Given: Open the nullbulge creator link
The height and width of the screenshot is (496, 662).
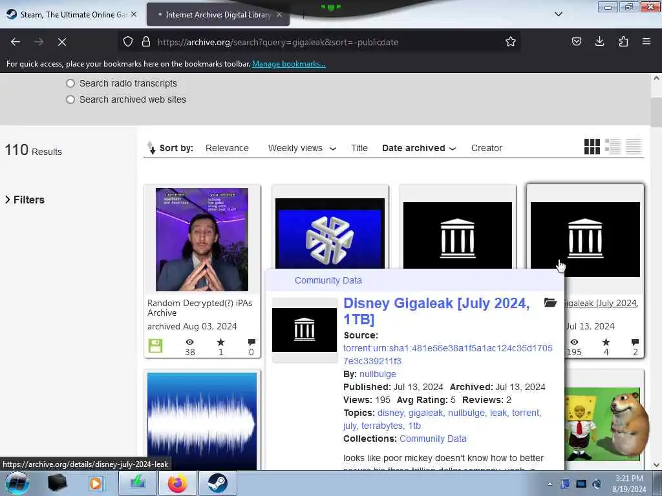Looking at the screenshot, I should (378, 374).
